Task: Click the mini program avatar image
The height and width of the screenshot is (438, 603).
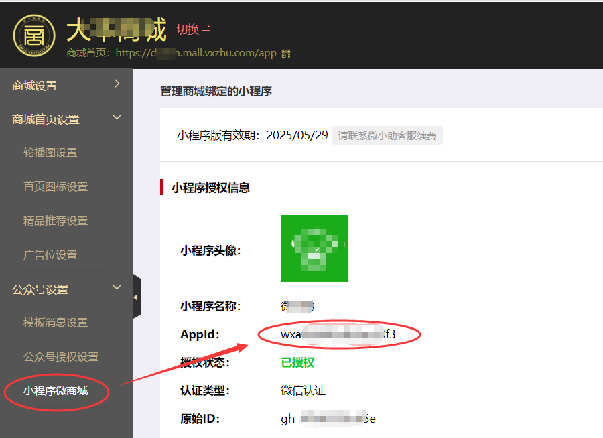Action: tap(314, 248)
